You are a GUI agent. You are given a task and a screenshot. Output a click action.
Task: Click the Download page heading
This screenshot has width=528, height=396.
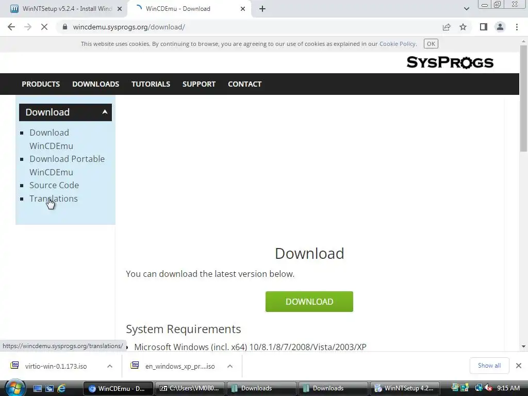click(x=309, y=254)
